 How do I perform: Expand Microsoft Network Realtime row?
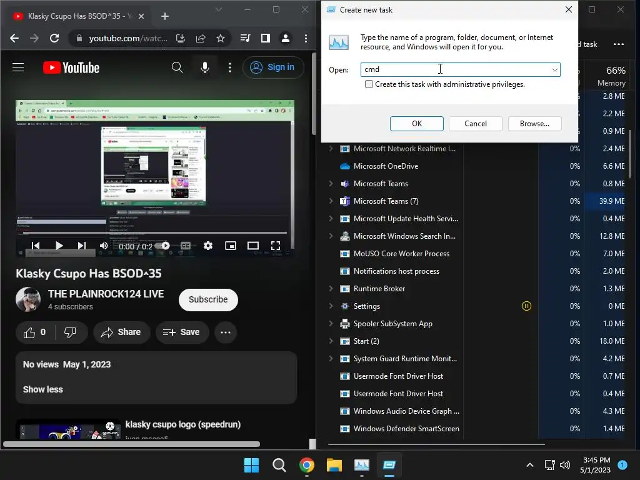[x=331, y=149]
